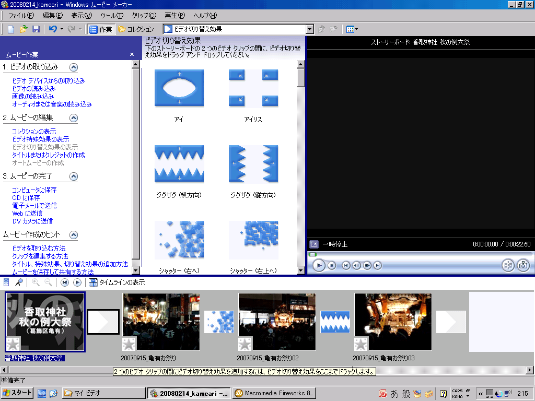Open the collection dropdown list arrow
Viewport: 535px width, 401px height.
310,29
